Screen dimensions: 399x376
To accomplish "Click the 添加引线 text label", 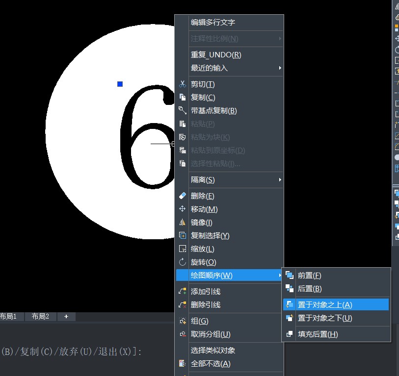I will click(206, 291).
